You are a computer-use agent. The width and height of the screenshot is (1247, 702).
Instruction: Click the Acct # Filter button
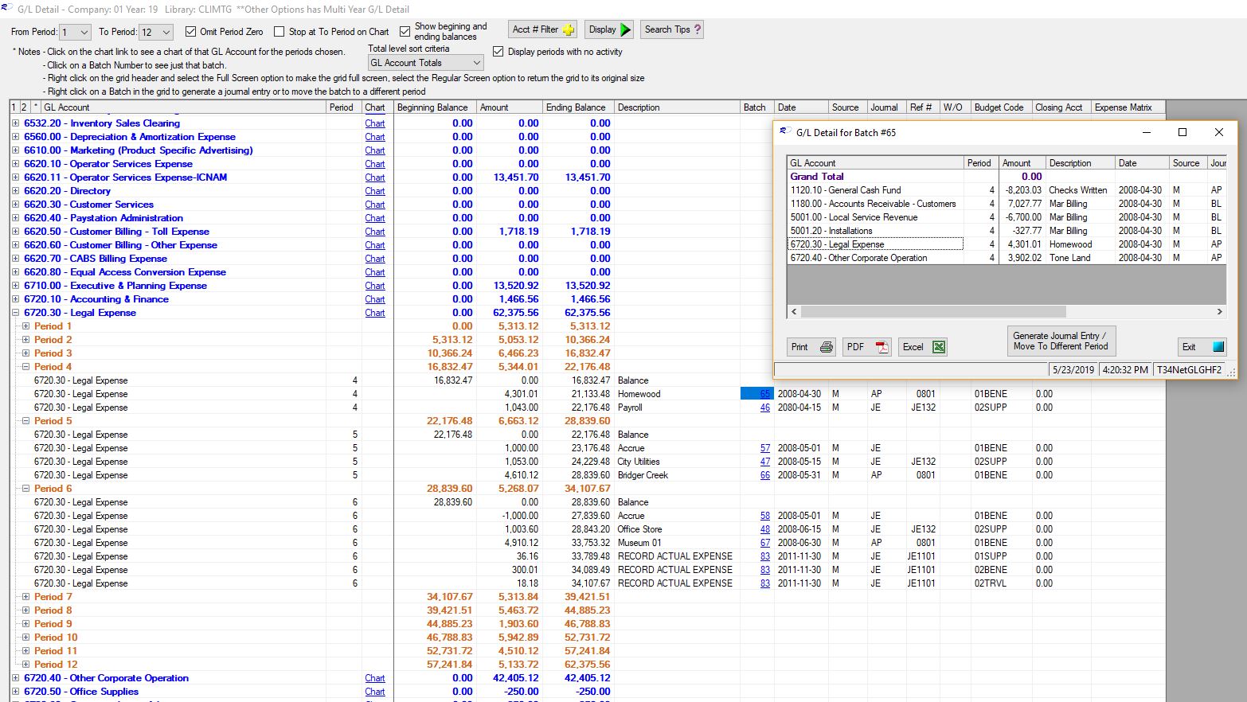point(542,29)
